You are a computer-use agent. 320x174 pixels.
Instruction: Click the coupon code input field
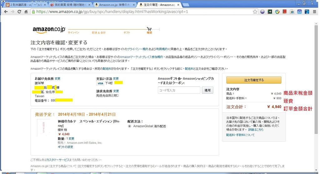coord(179,90)
